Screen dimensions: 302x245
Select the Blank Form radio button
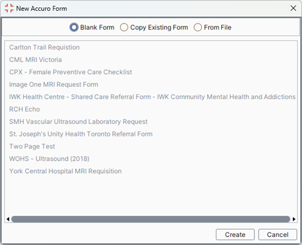[x=74, y=27]
